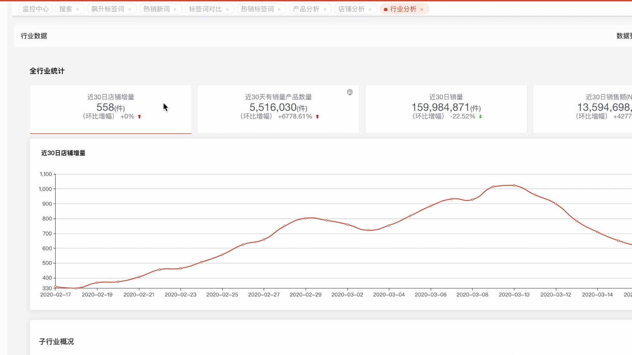Switch to the 店铺分析 tab
The image size is (632, 355).
coord(351,9)
